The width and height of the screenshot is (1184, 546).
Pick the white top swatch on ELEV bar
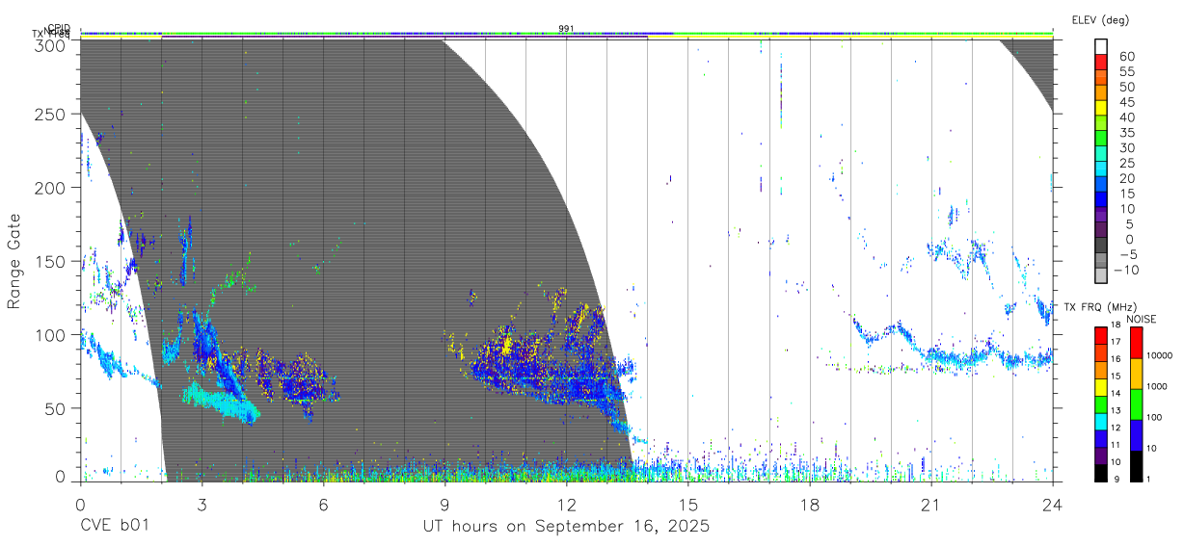pos(1101,46)
